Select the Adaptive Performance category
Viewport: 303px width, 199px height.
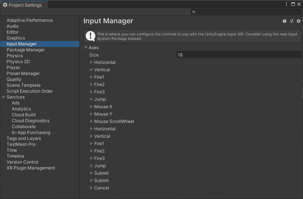pos(30,20)
